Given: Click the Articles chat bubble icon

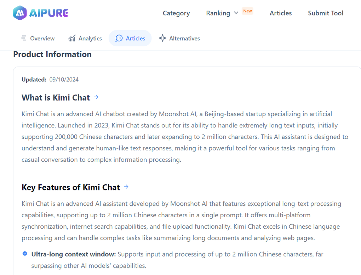Looking at the screenshot, I should click(x=119, y=38).
